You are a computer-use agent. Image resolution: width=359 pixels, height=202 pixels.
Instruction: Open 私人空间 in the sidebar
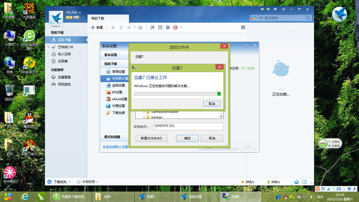[64, 54]
